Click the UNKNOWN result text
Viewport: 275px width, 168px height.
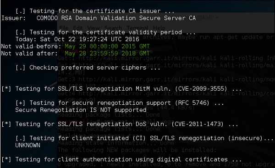click(x=27, y=145)
